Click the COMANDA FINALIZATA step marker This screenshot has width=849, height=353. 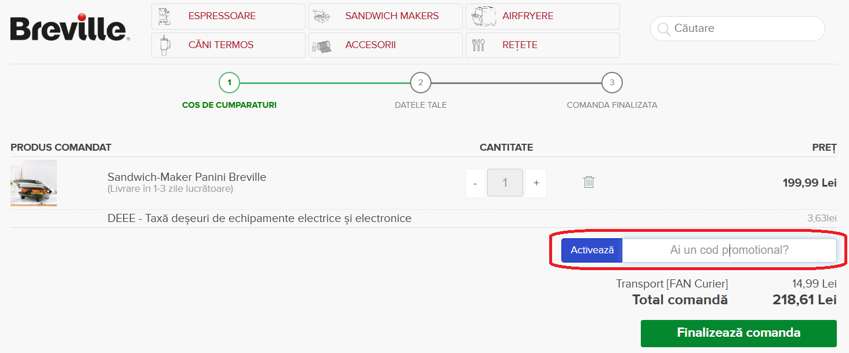point(611,82)
